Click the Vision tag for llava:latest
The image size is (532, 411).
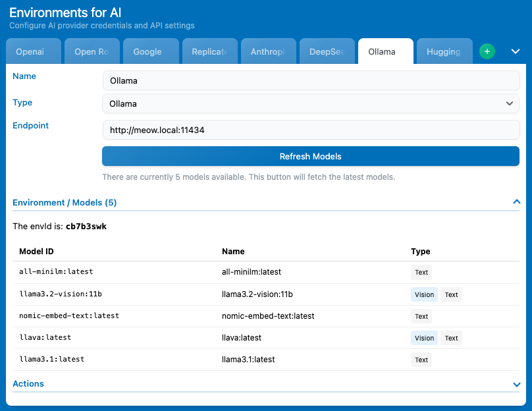(x=424, y=338)
